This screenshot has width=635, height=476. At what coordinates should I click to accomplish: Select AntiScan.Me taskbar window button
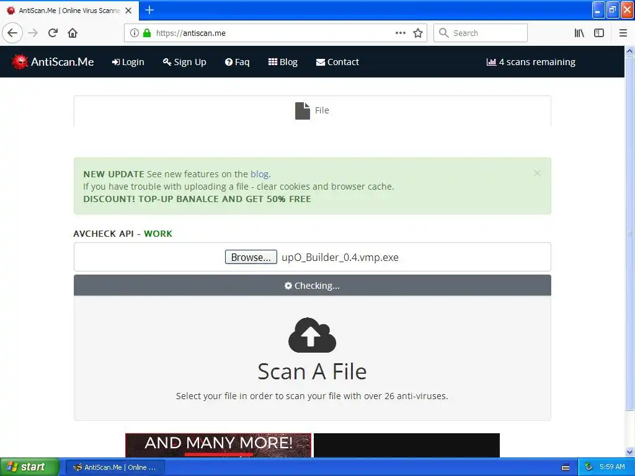[x=115, y=467]
